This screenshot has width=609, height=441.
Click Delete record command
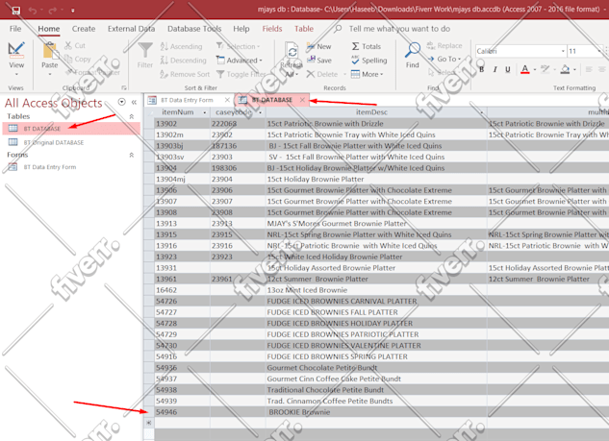tap(322, 74)
